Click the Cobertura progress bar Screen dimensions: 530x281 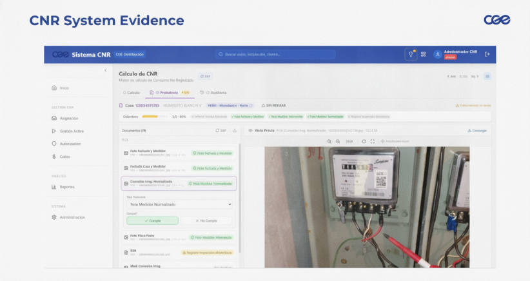pyautogui.click(x=155, y=117)
